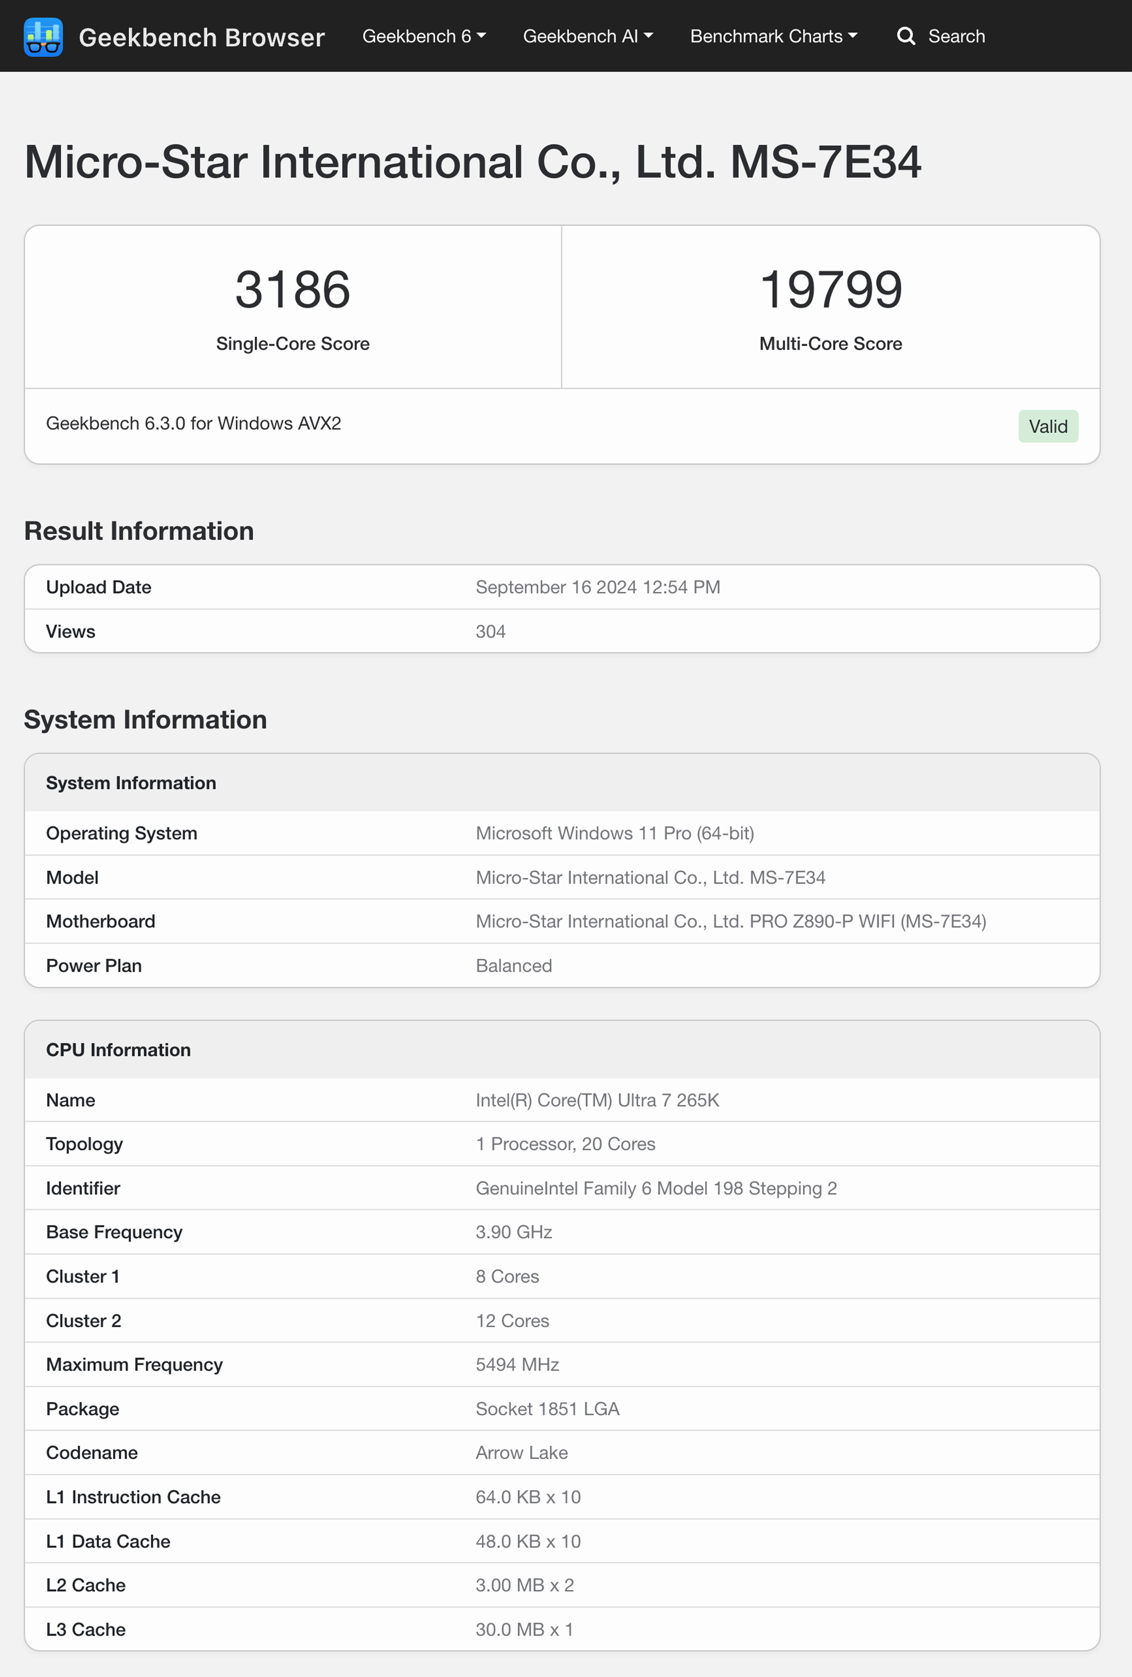
Task: Click the Result Information heading
Action: pos(139,531)
